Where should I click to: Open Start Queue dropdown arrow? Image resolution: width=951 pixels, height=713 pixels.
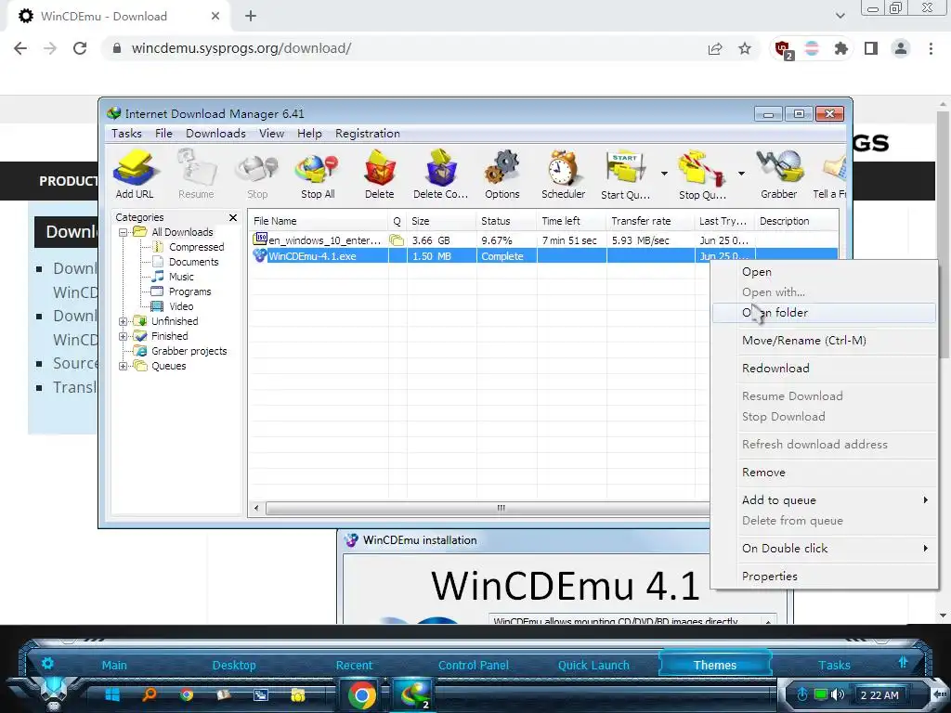click(664, 174)
